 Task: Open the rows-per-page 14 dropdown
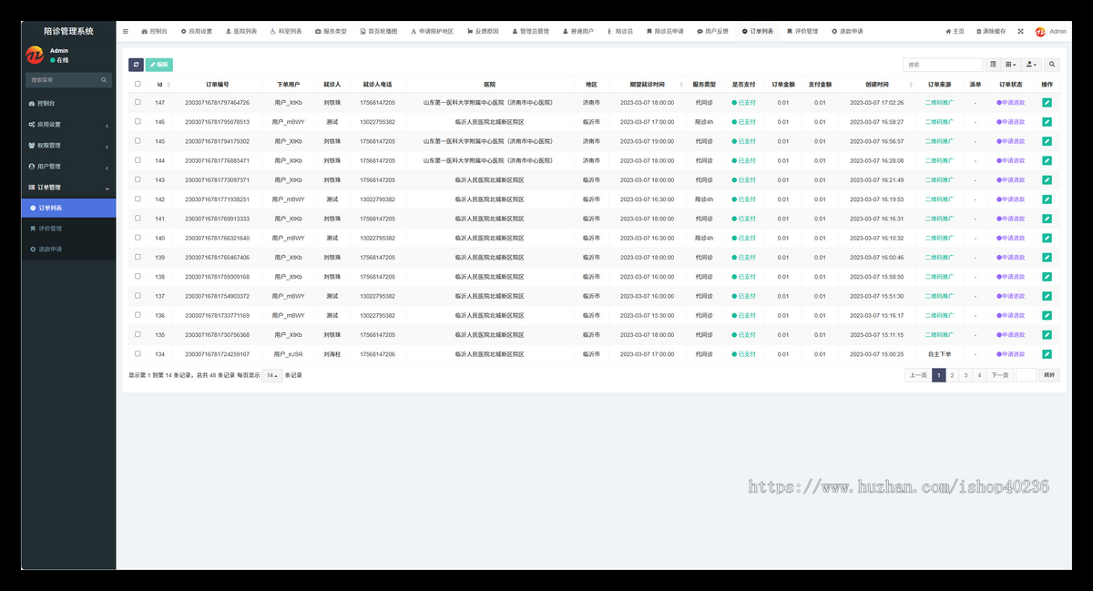tap(271, 375)
